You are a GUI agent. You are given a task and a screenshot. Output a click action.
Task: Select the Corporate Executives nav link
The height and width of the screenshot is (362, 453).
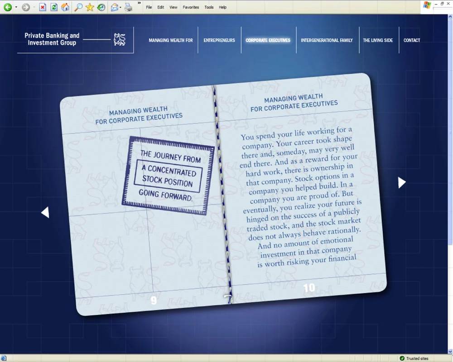[268, 40]
